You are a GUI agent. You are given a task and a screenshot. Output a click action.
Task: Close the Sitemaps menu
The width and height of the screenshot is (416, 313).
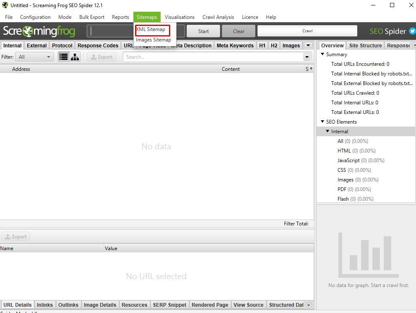(147, 17)
